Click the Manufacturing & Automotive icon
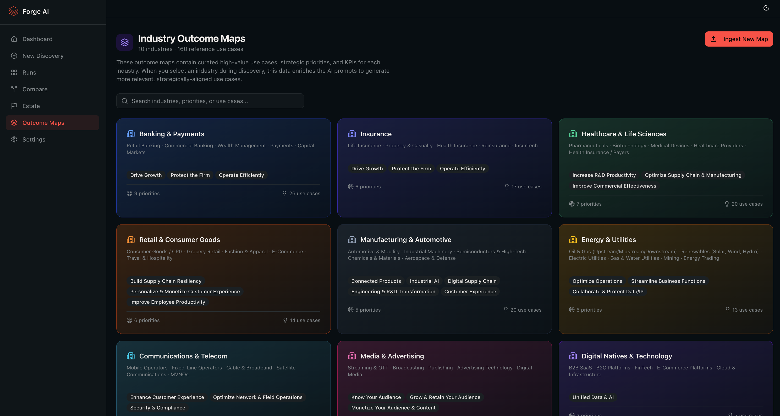 pyautogui.click(x=352, y=240)
